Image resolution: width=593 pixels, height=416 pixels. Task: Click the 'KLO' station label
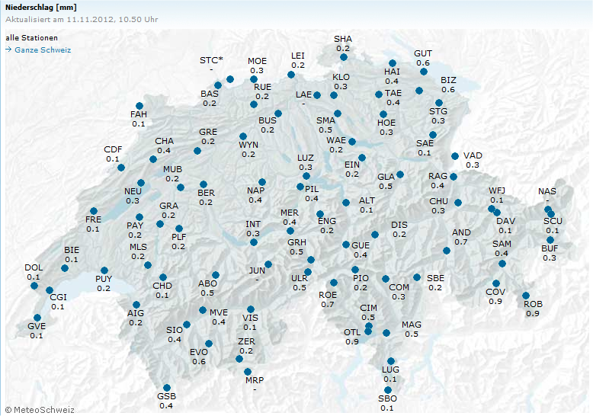341,77
